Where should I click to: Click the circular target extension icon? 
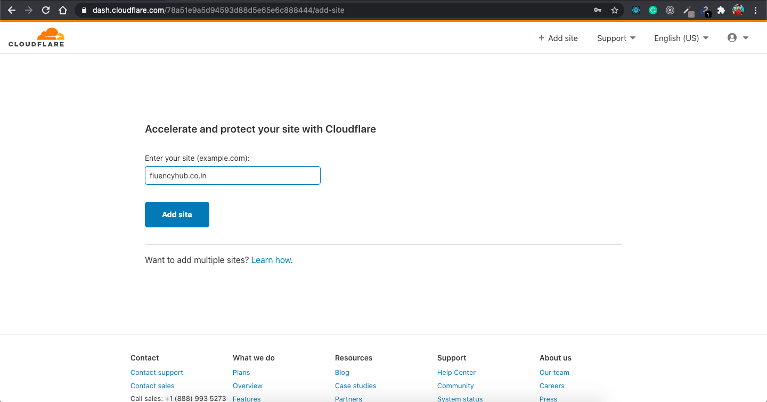coord(670,10)
